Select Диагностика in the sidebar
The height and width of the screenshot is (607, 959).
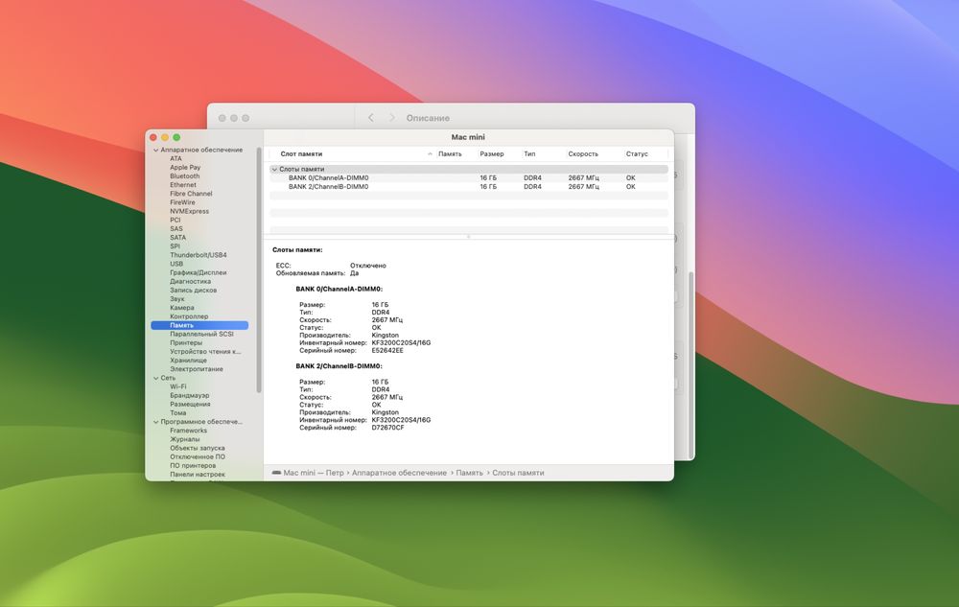[190, 281]
